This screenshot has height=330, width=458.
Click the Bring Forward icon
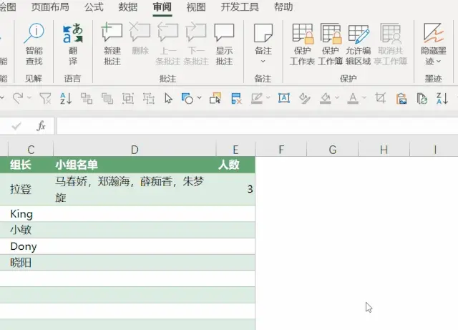[87, 99]
